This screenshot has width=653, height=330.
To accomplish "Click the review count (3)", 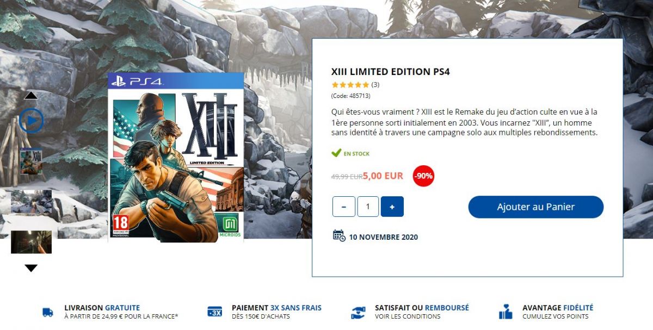I will [375, 85].
